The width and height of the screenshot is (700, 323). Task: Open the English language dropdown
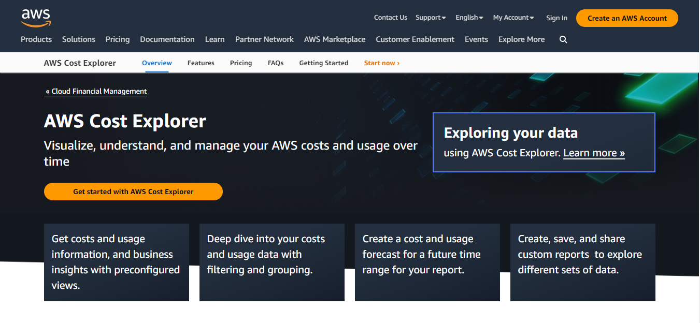468,17
